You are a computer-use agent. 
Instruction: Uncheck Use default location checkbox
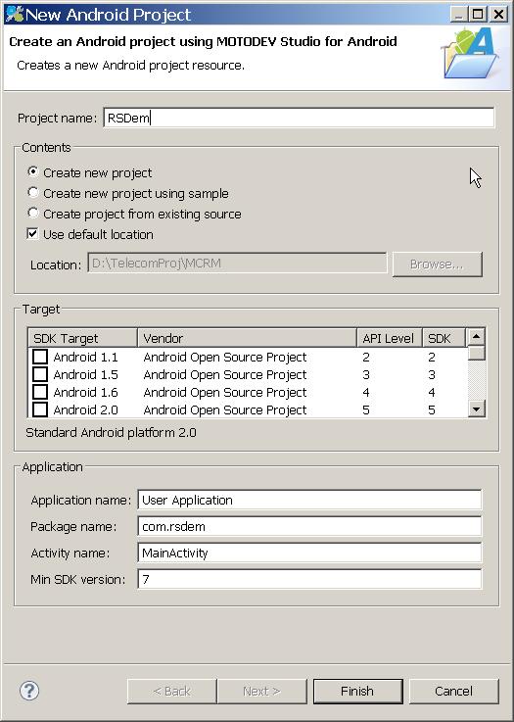tap(32, 234)
